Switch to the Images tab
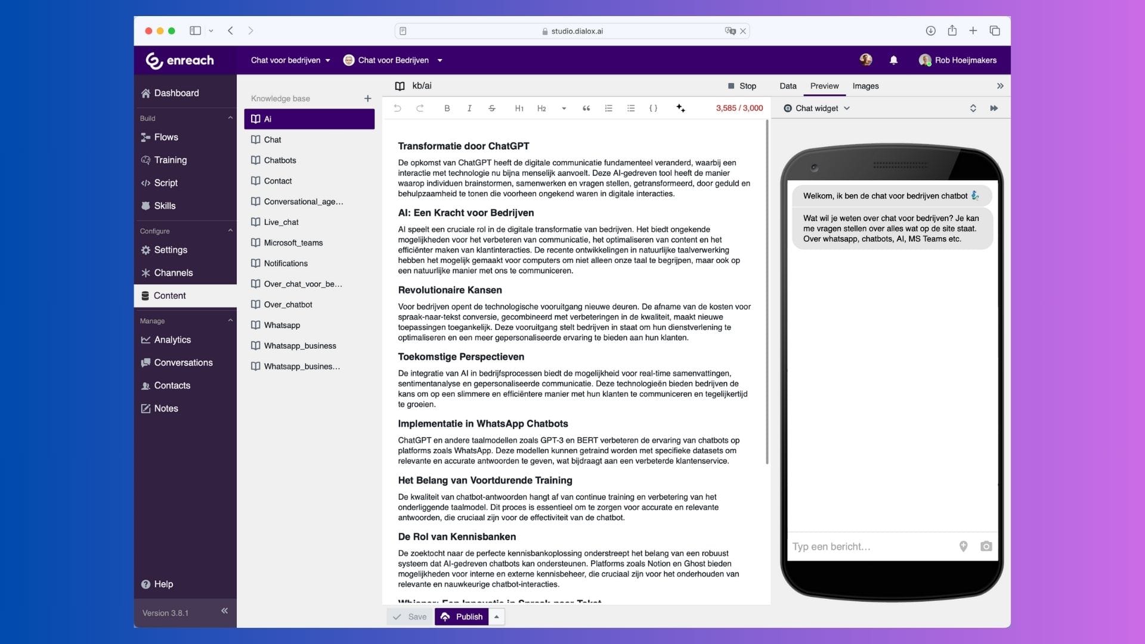The height and width of the screenshot is (644, 1145). [866, 86]
